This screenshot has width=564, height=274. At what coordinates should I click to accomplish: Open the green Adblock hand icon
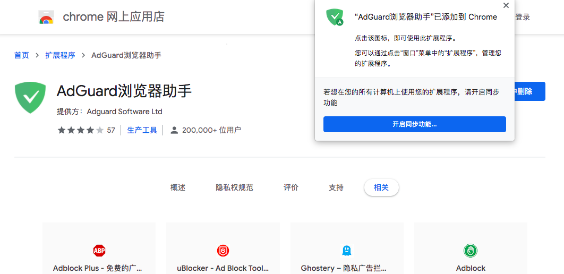[471, 250]
